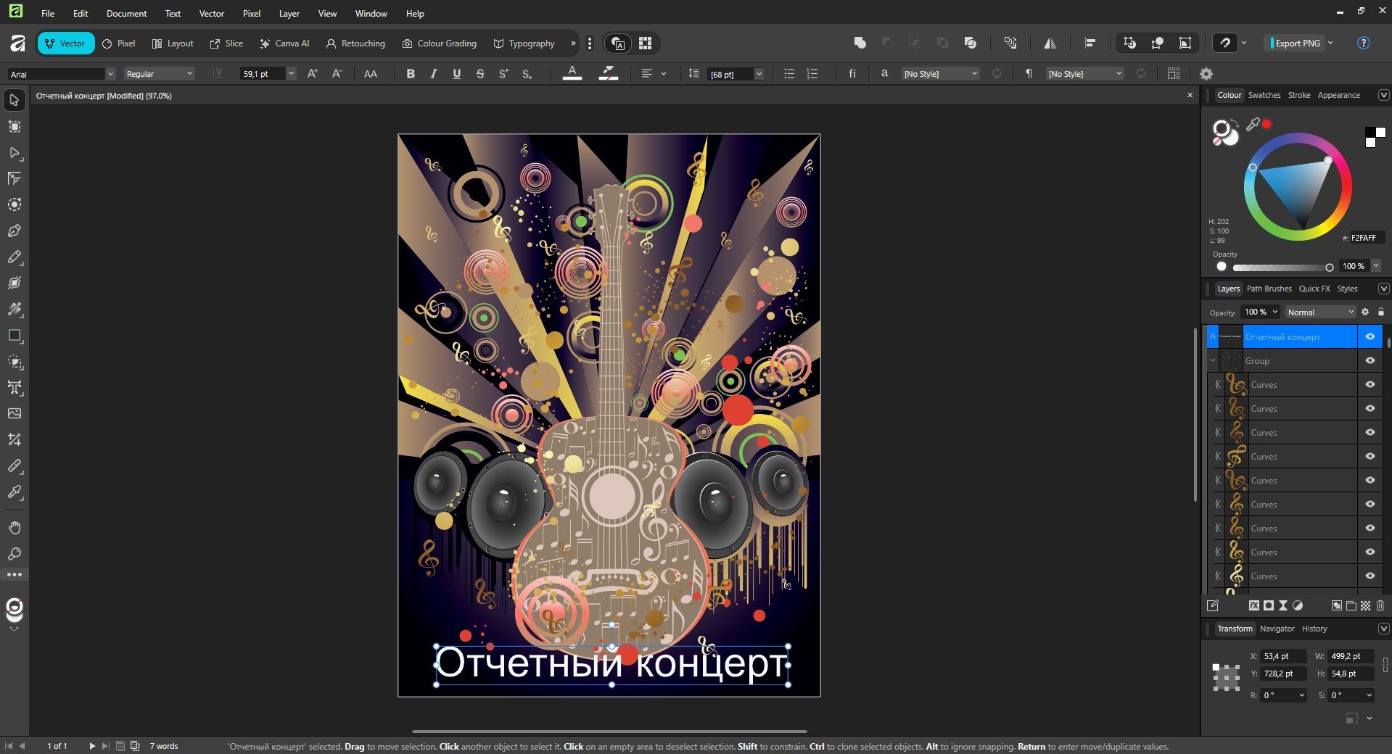Adjust the colour Opacity slider
The width and height of the screenshot is (1392, 754).
tap(1280, 267)
